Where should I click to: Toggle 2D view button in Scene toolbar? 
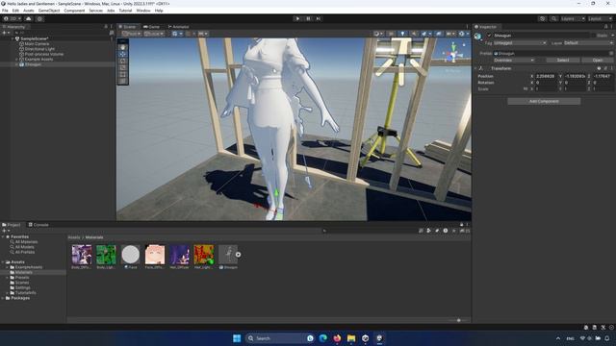391,34
